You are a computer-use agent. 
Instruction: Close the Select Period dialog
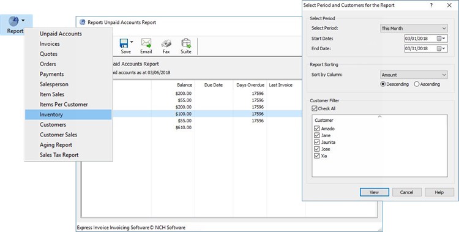coord(449,6)
